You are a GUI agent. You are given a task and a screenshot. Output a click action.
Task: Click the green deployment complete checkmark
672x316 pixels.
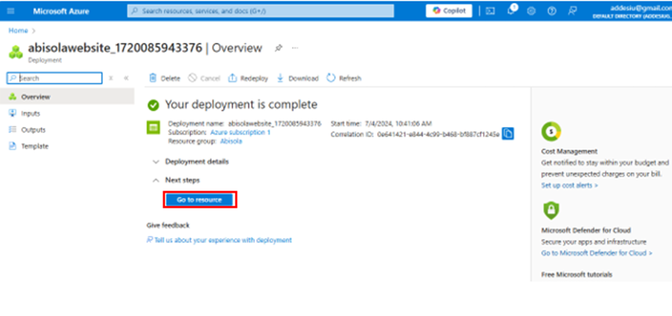[x=153, y=105]
